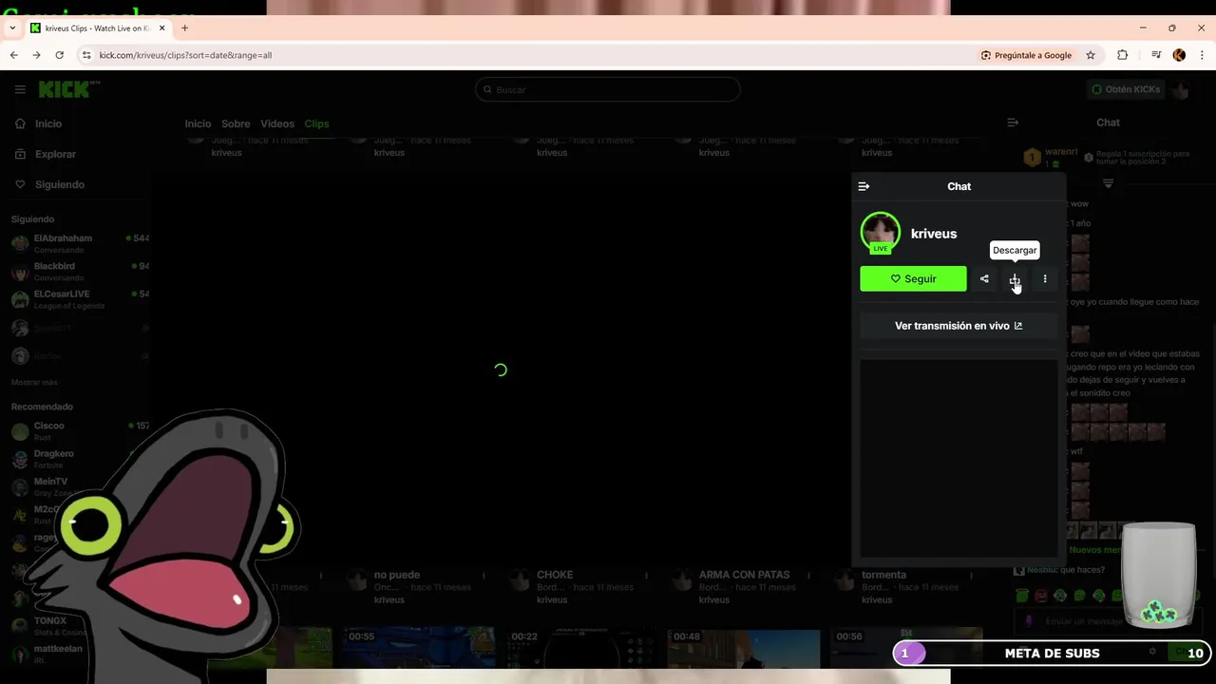Open the Kick sidebar hamburger menu
This screenshot has width=1216, height=684.
pos(20,89)
